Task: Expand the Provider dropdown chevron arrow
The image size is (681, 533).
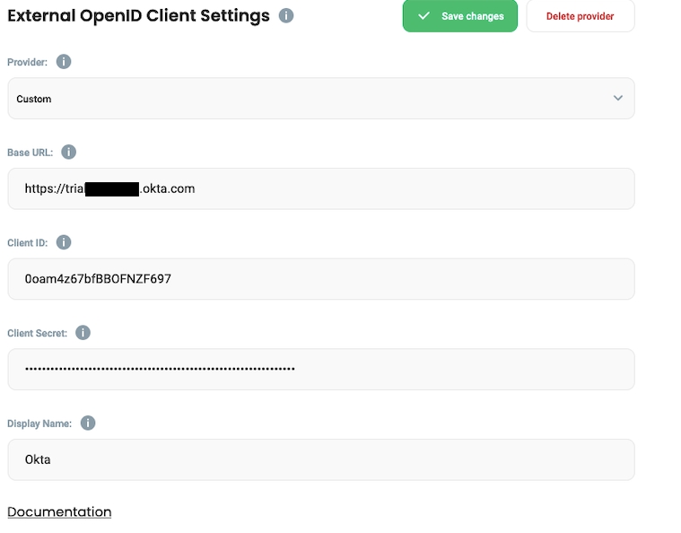Action: (x=617, y=99)
